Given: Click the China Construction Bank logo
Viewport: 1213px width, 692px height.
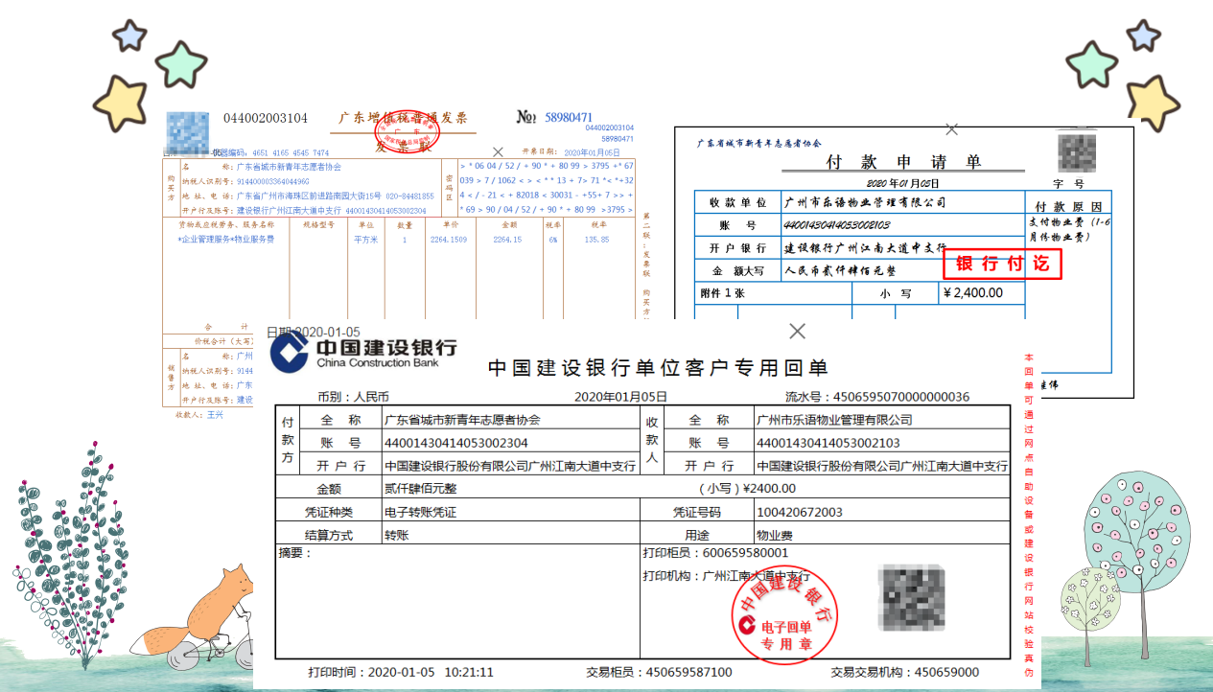Looking at the screenshot, I should [362, 352].
